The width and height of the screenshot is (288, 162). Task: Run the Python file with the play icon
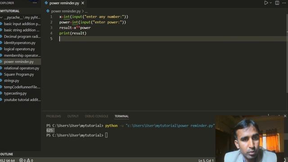point(266,3)
